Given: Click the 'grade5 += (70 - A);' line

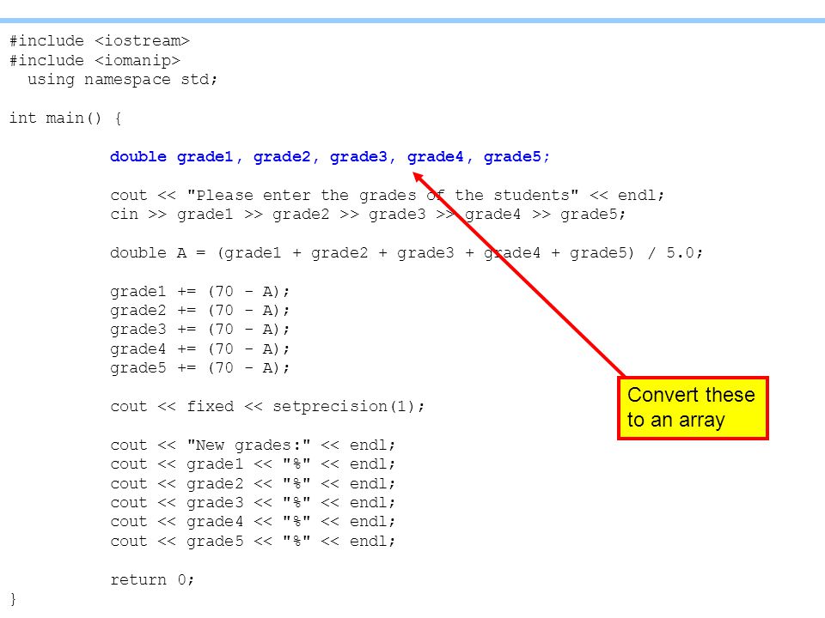Looking at the screenshot, I should coord(200,368).
